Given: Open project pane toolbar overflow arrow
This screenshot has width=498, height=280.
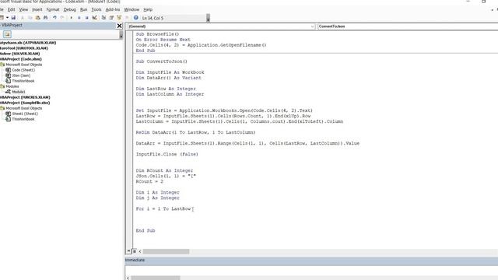Looking at the screenshot, I should 121,35.
